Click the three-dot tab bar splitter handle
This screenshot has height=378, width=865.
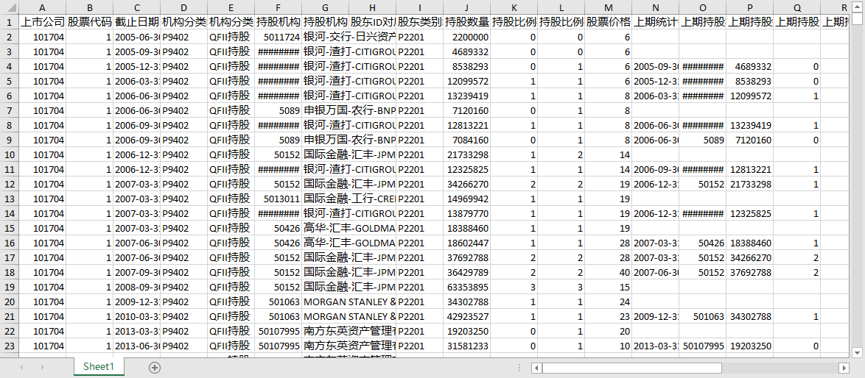519,367
